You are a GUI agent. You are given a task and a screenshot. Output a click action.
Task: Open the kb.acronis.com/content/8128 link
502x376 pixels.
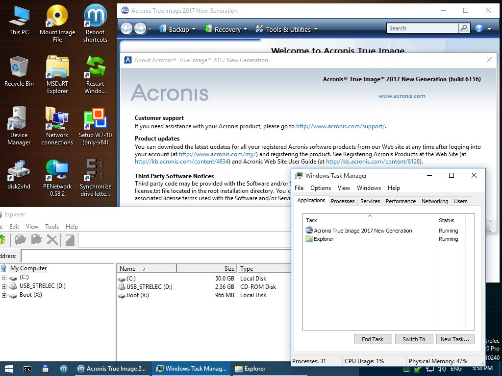pyautogui.click(x=373, y=162)
